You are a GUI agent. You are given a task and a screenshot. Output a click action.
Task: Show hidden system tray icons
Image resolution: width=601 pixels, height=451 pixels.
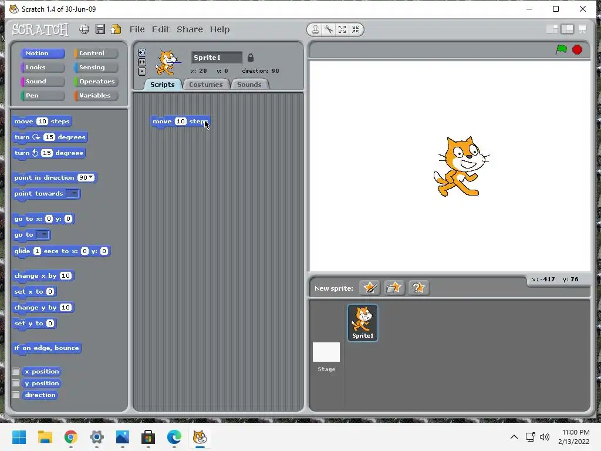pyautogui.click(x=514, y=437)
